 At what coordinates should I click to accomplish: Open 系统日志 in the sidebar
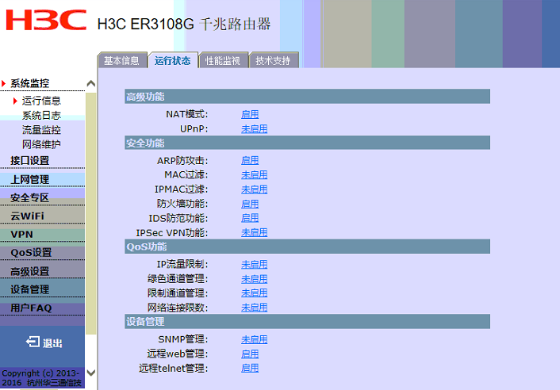[x=41, y=116]
